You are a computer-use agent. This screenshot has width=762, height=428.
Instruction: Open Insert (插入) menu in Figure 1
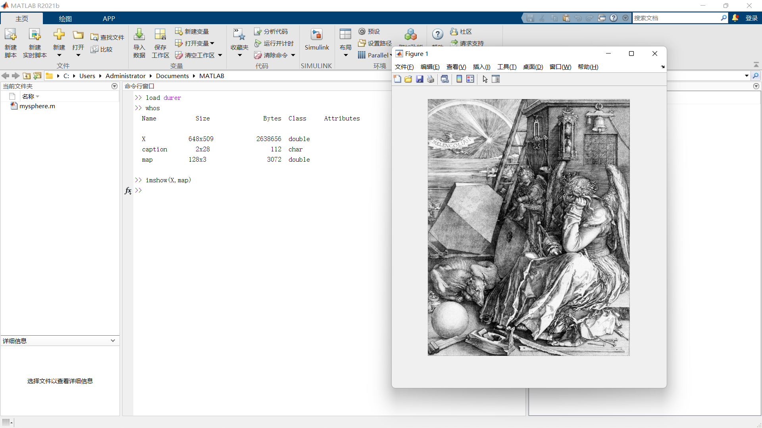pyautogui.click(x=482, y=67)
